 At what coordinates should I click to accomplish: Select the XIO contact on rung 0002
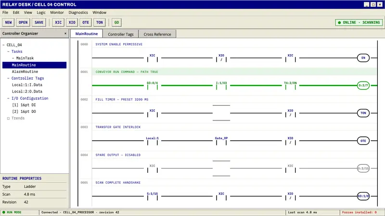(290, 113)
